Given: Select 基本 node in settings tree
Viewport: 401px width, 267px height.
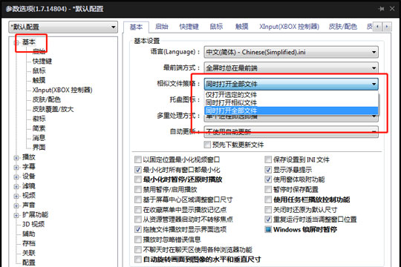Looking at the screenshot, I should 29,42.
